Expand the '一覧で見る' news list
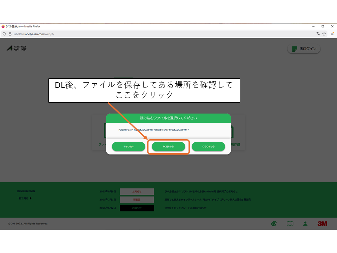The width and height of the screenshot is (337, 253). click(25, 198)
